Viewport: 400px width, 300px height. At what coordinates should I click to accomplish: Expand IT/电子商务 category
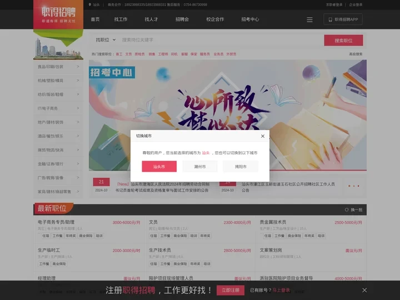pos(58,108)
